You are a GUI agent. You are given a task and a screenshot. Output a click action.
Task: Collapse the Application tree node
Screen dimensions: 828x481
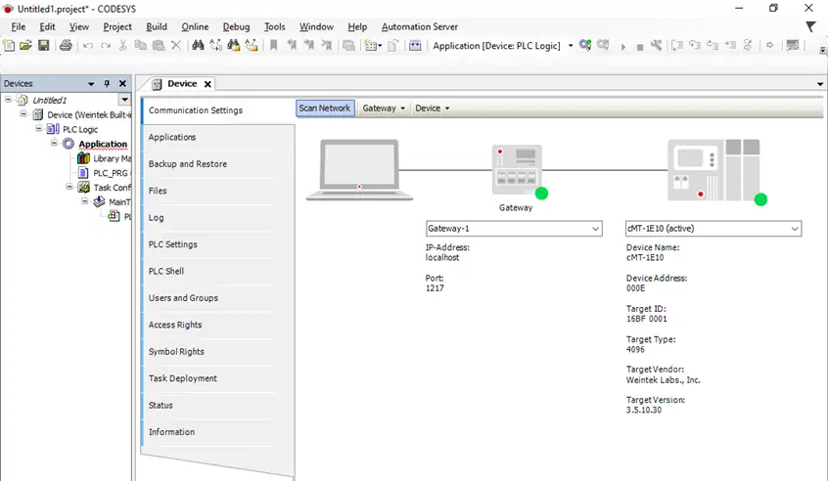click(x=54, y=143)
